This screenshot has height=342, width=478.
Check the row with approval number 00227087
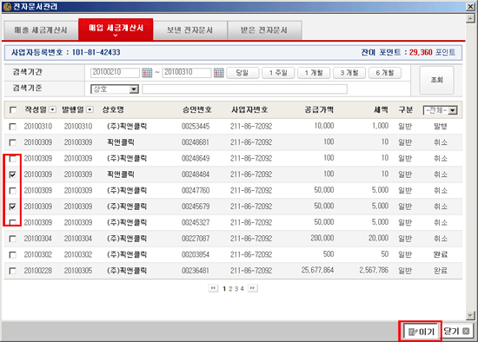(x=12, y=239)
